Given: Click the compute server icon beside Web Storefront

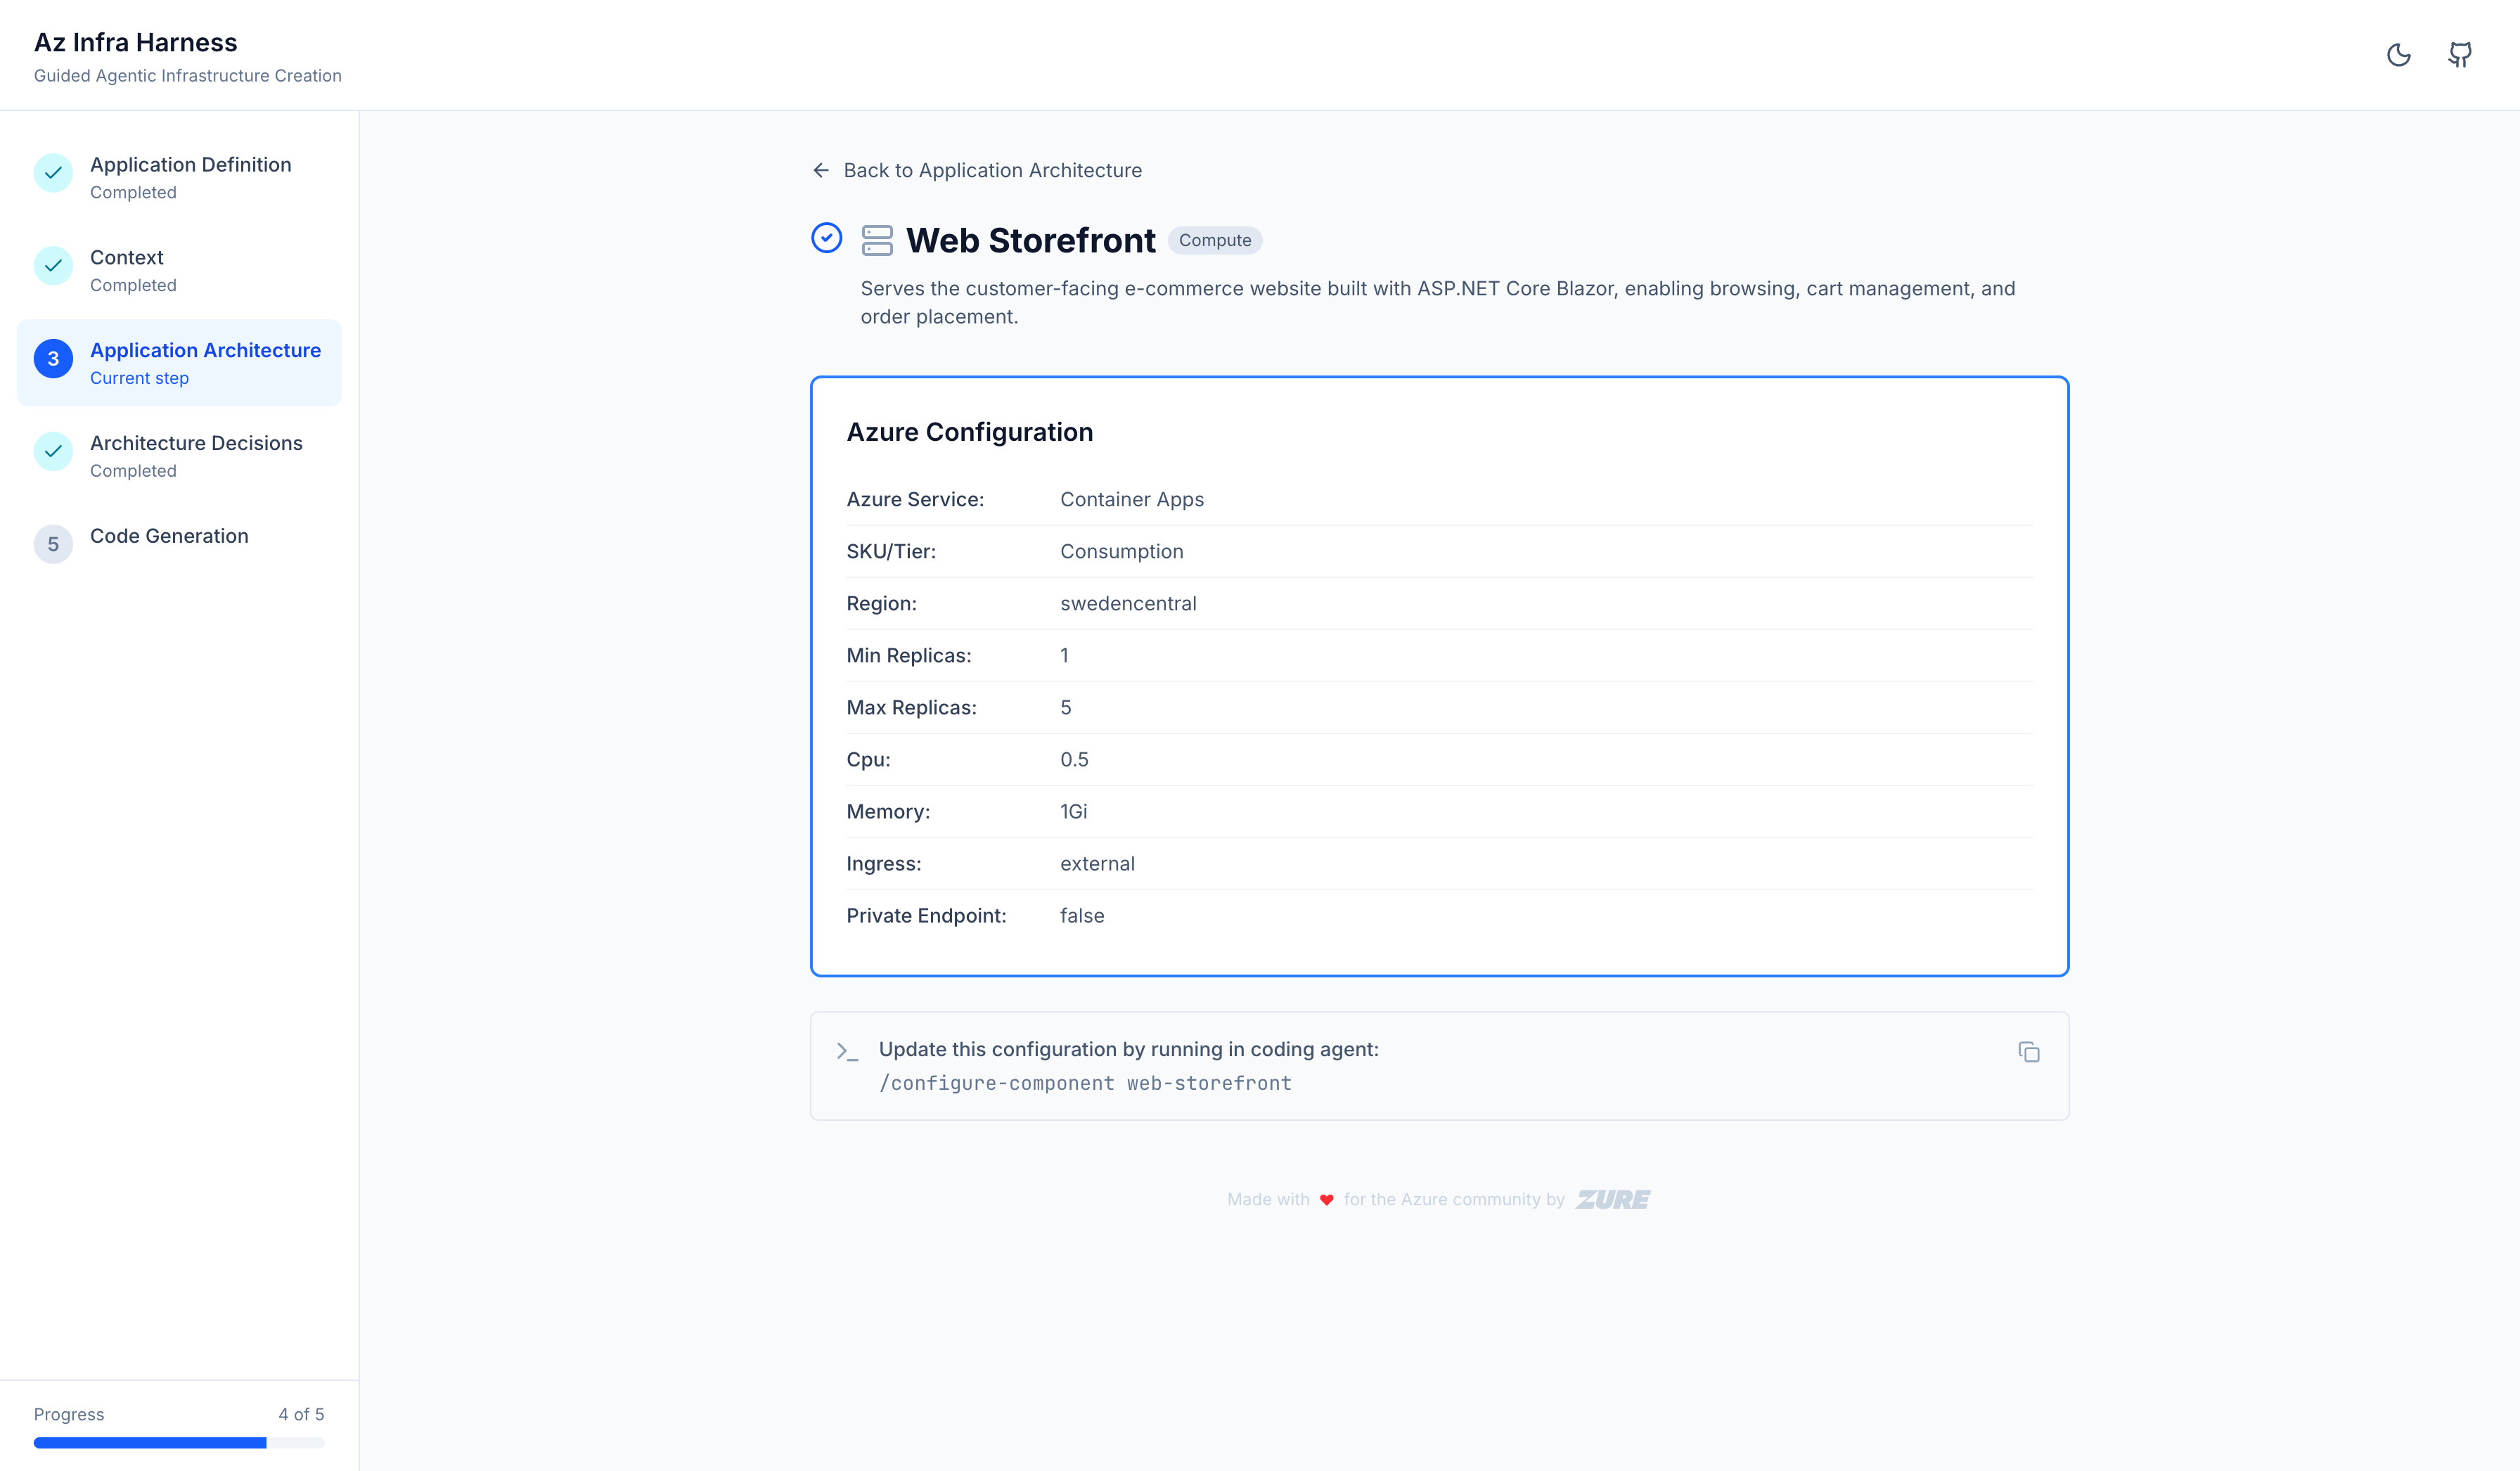Looking at the screenshot, I should tap(876, 239).
